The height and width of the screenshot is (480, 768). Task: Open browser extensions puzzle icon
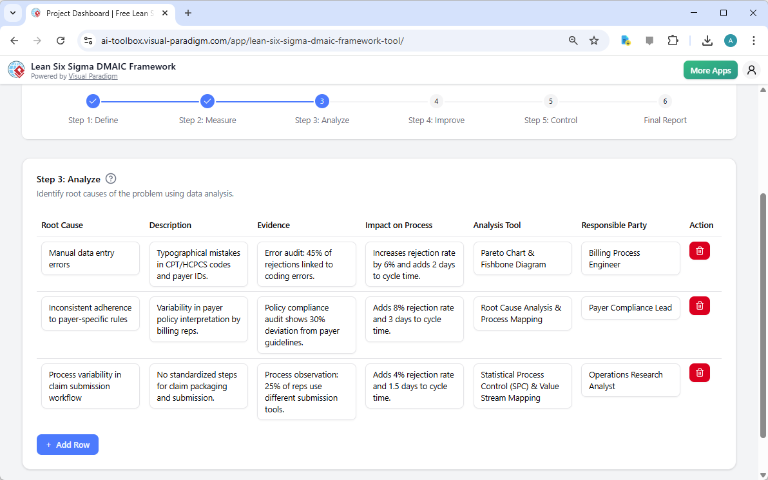[x=673, y=40]
